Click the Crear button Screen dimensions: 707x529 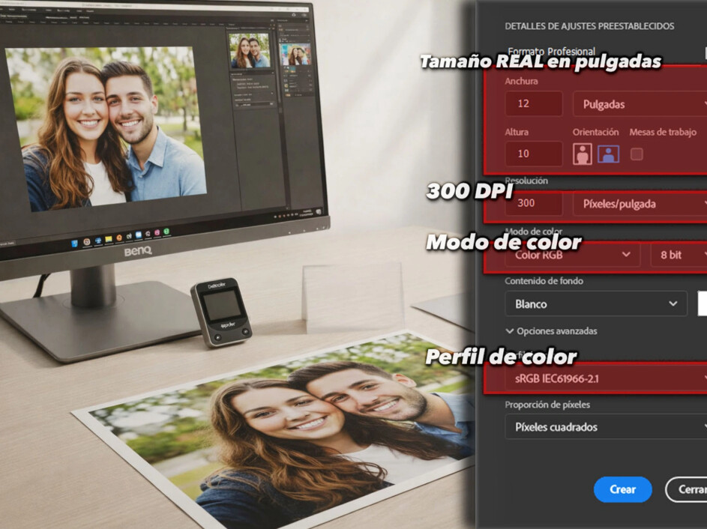pyautogui.click(x=622, y=489)
